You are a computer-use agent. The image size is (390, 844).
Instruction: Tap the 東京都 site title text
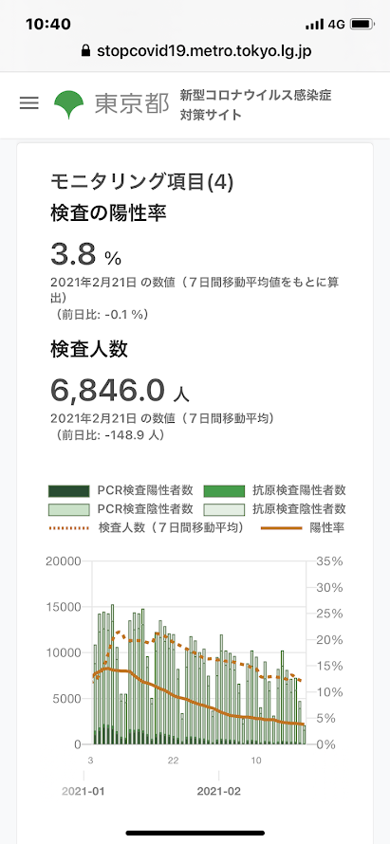(x=132, y=104)
